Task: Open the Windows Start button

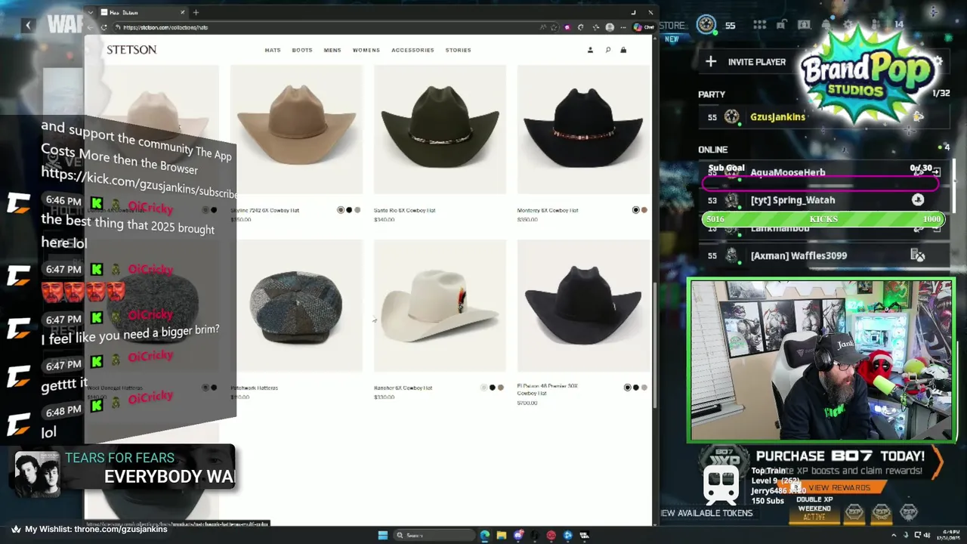Action: click(x=383, y=536)
